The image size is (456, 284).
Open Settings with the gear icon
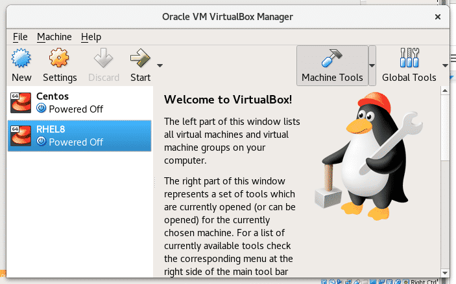pyautogui.click(x=59, y=58)
